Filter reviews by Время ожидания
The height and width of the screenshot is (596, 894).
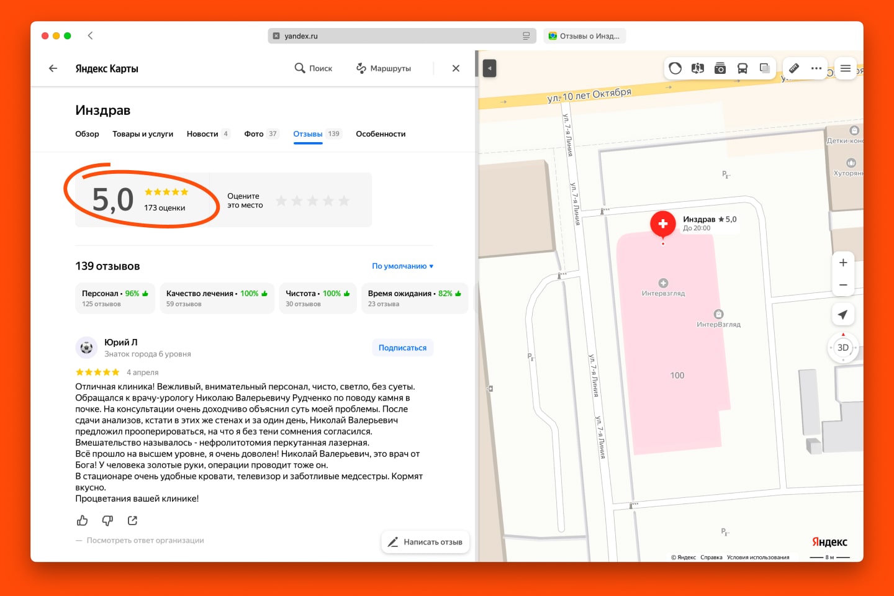click(x=414, y=298)
